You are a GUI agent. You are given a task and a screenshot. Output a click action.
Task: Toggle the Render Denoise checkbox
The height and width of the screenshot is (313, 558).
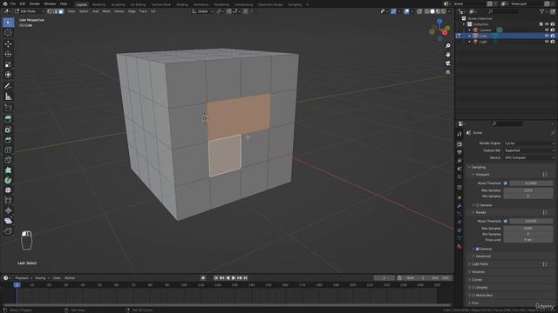tap(478, 250)
